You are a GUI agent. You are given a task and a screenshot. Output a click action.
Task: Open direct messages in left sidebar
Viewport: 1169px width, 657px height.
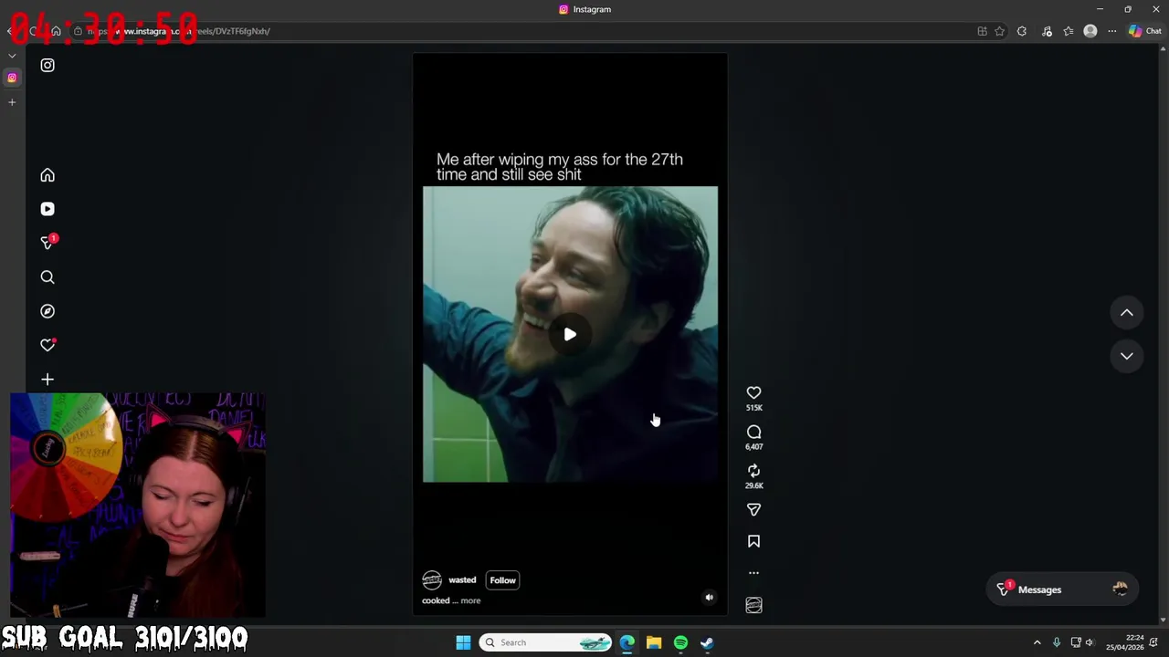pos(47,243)
